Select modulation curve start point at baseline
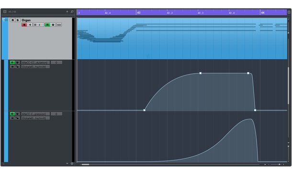This screenshot has height=175, width=292. click(144, 110)
